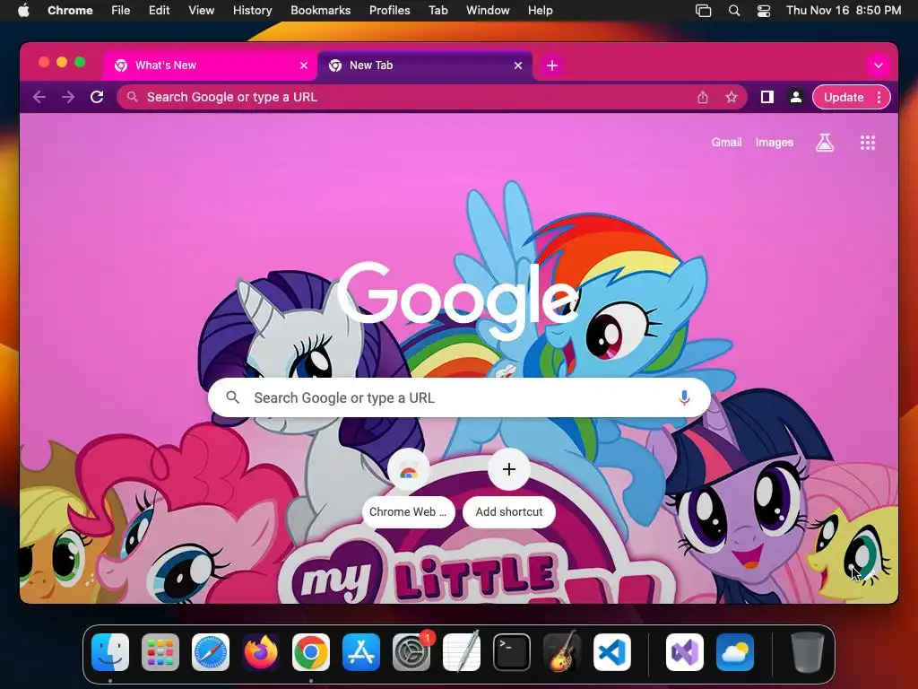
Task: Click the Chrome Web shortcut label
Action: pos(408,512)
